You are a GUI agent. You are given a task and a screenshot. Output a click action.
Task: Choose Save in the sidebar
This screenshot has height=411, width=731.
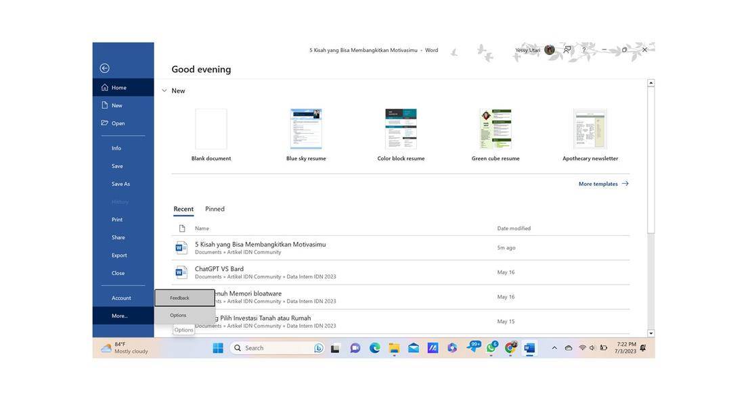click(x=123, y=166)
